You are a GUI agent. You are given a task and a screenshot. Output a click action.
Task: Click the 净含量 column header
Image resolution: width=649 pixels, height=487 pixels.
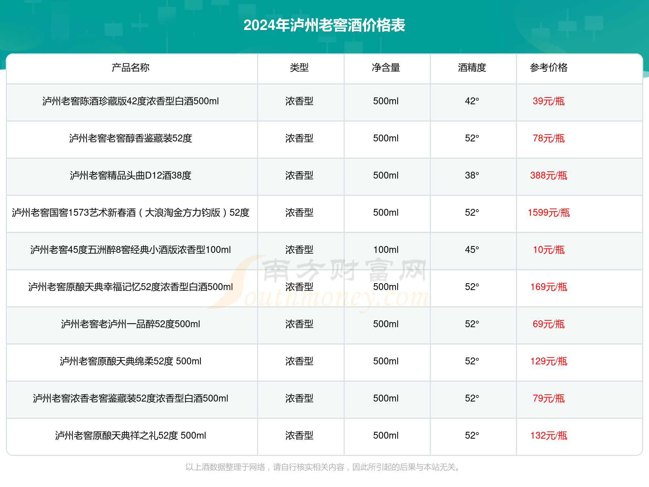(x=386, y=67)
